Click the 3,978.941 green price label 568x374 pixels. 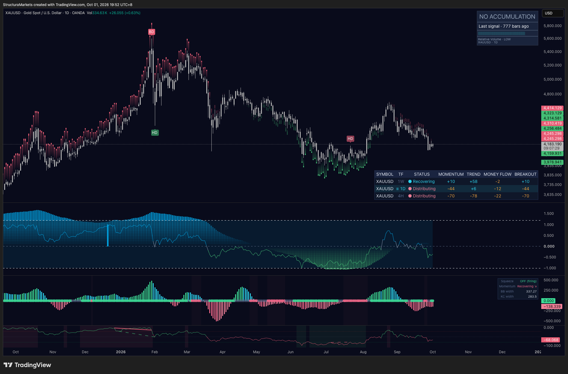pyautogui.click(x=552, y=162)
